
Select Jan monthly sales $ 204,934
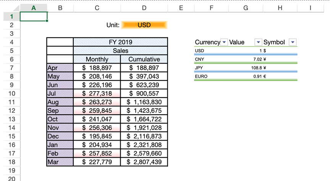97,145
